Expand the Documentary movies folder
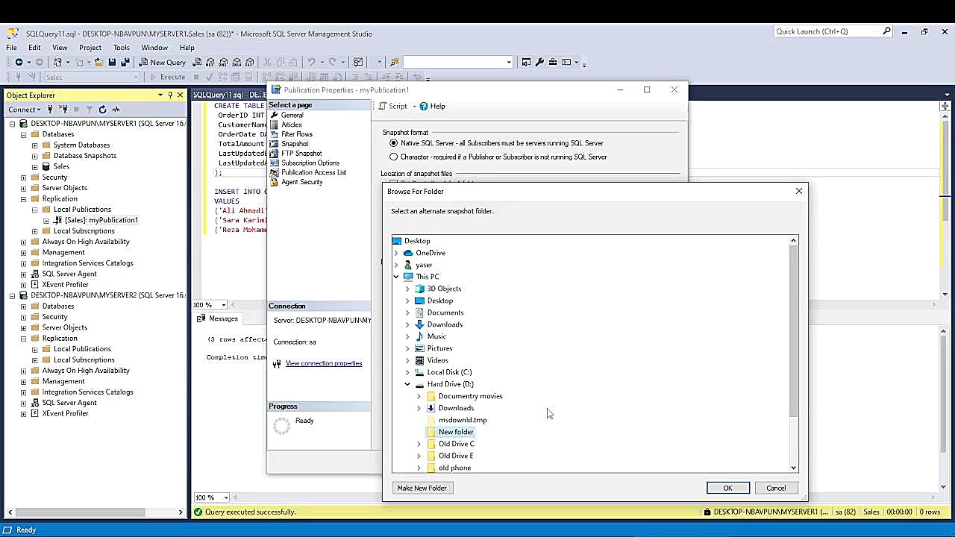 (419, 396)
